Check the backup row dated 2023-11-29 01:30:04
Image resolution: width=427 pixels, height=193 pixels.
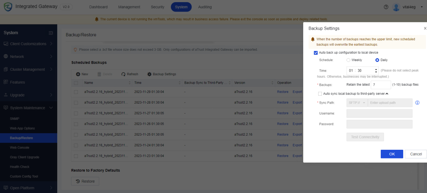pyautogui.click(x=76, y=92)
